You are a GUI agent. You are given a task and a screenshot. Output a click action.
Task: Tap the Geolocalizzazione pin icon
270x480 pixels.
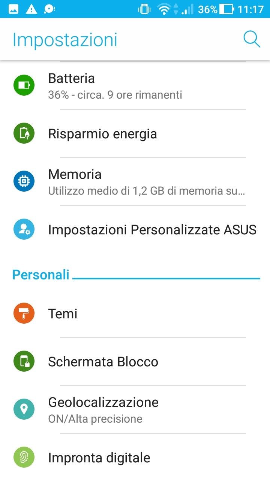(24, 409)
